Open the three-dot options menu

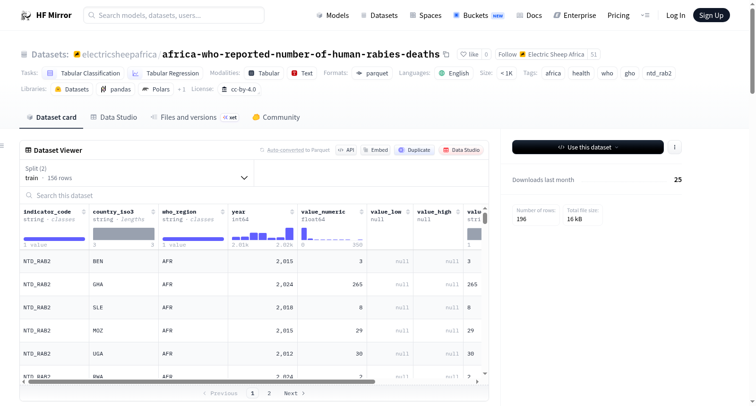click(x=675, y=147)
